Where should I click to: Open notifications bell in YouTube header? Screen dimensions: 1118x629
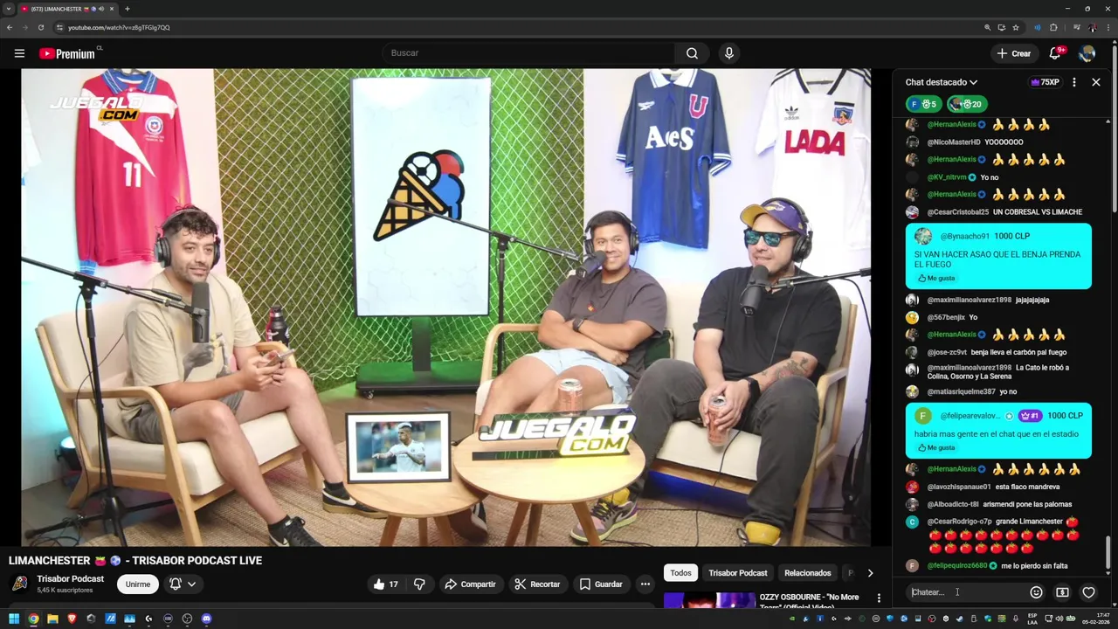[x=1055, y=53]
